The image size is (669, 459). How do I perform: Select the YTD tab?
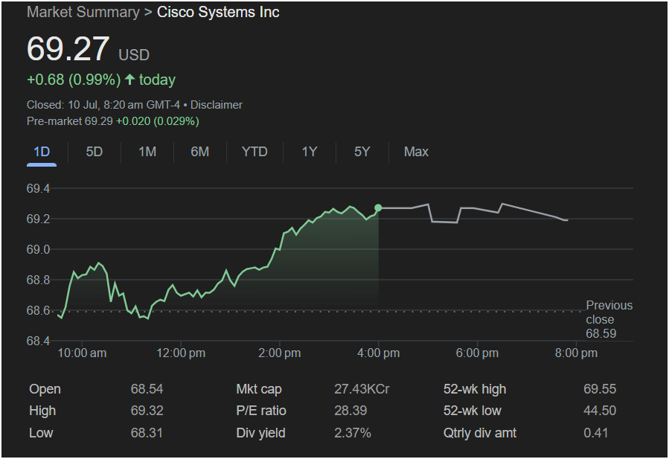coord(255,152)
